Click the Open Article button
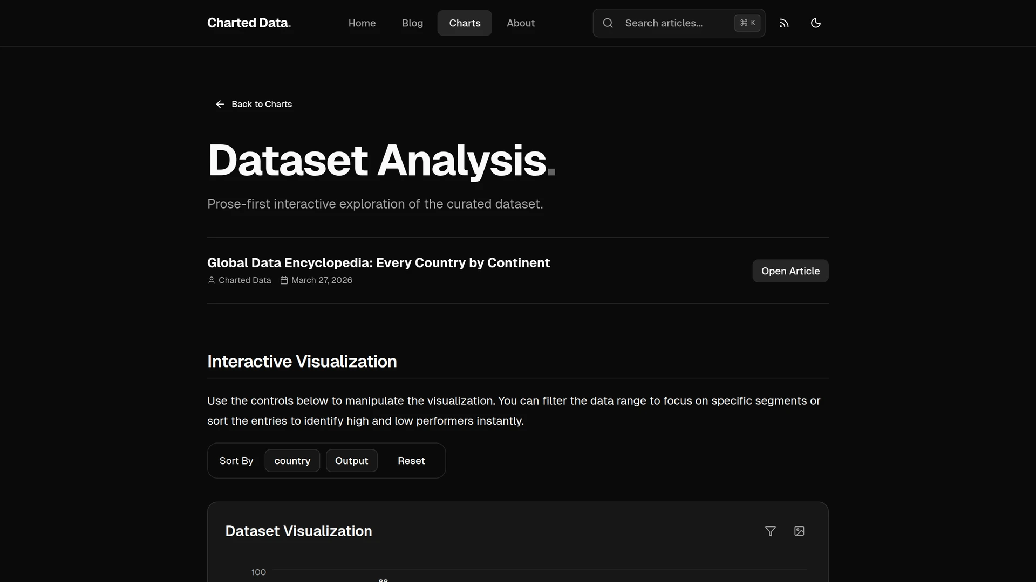 click(x=790, y=271)
